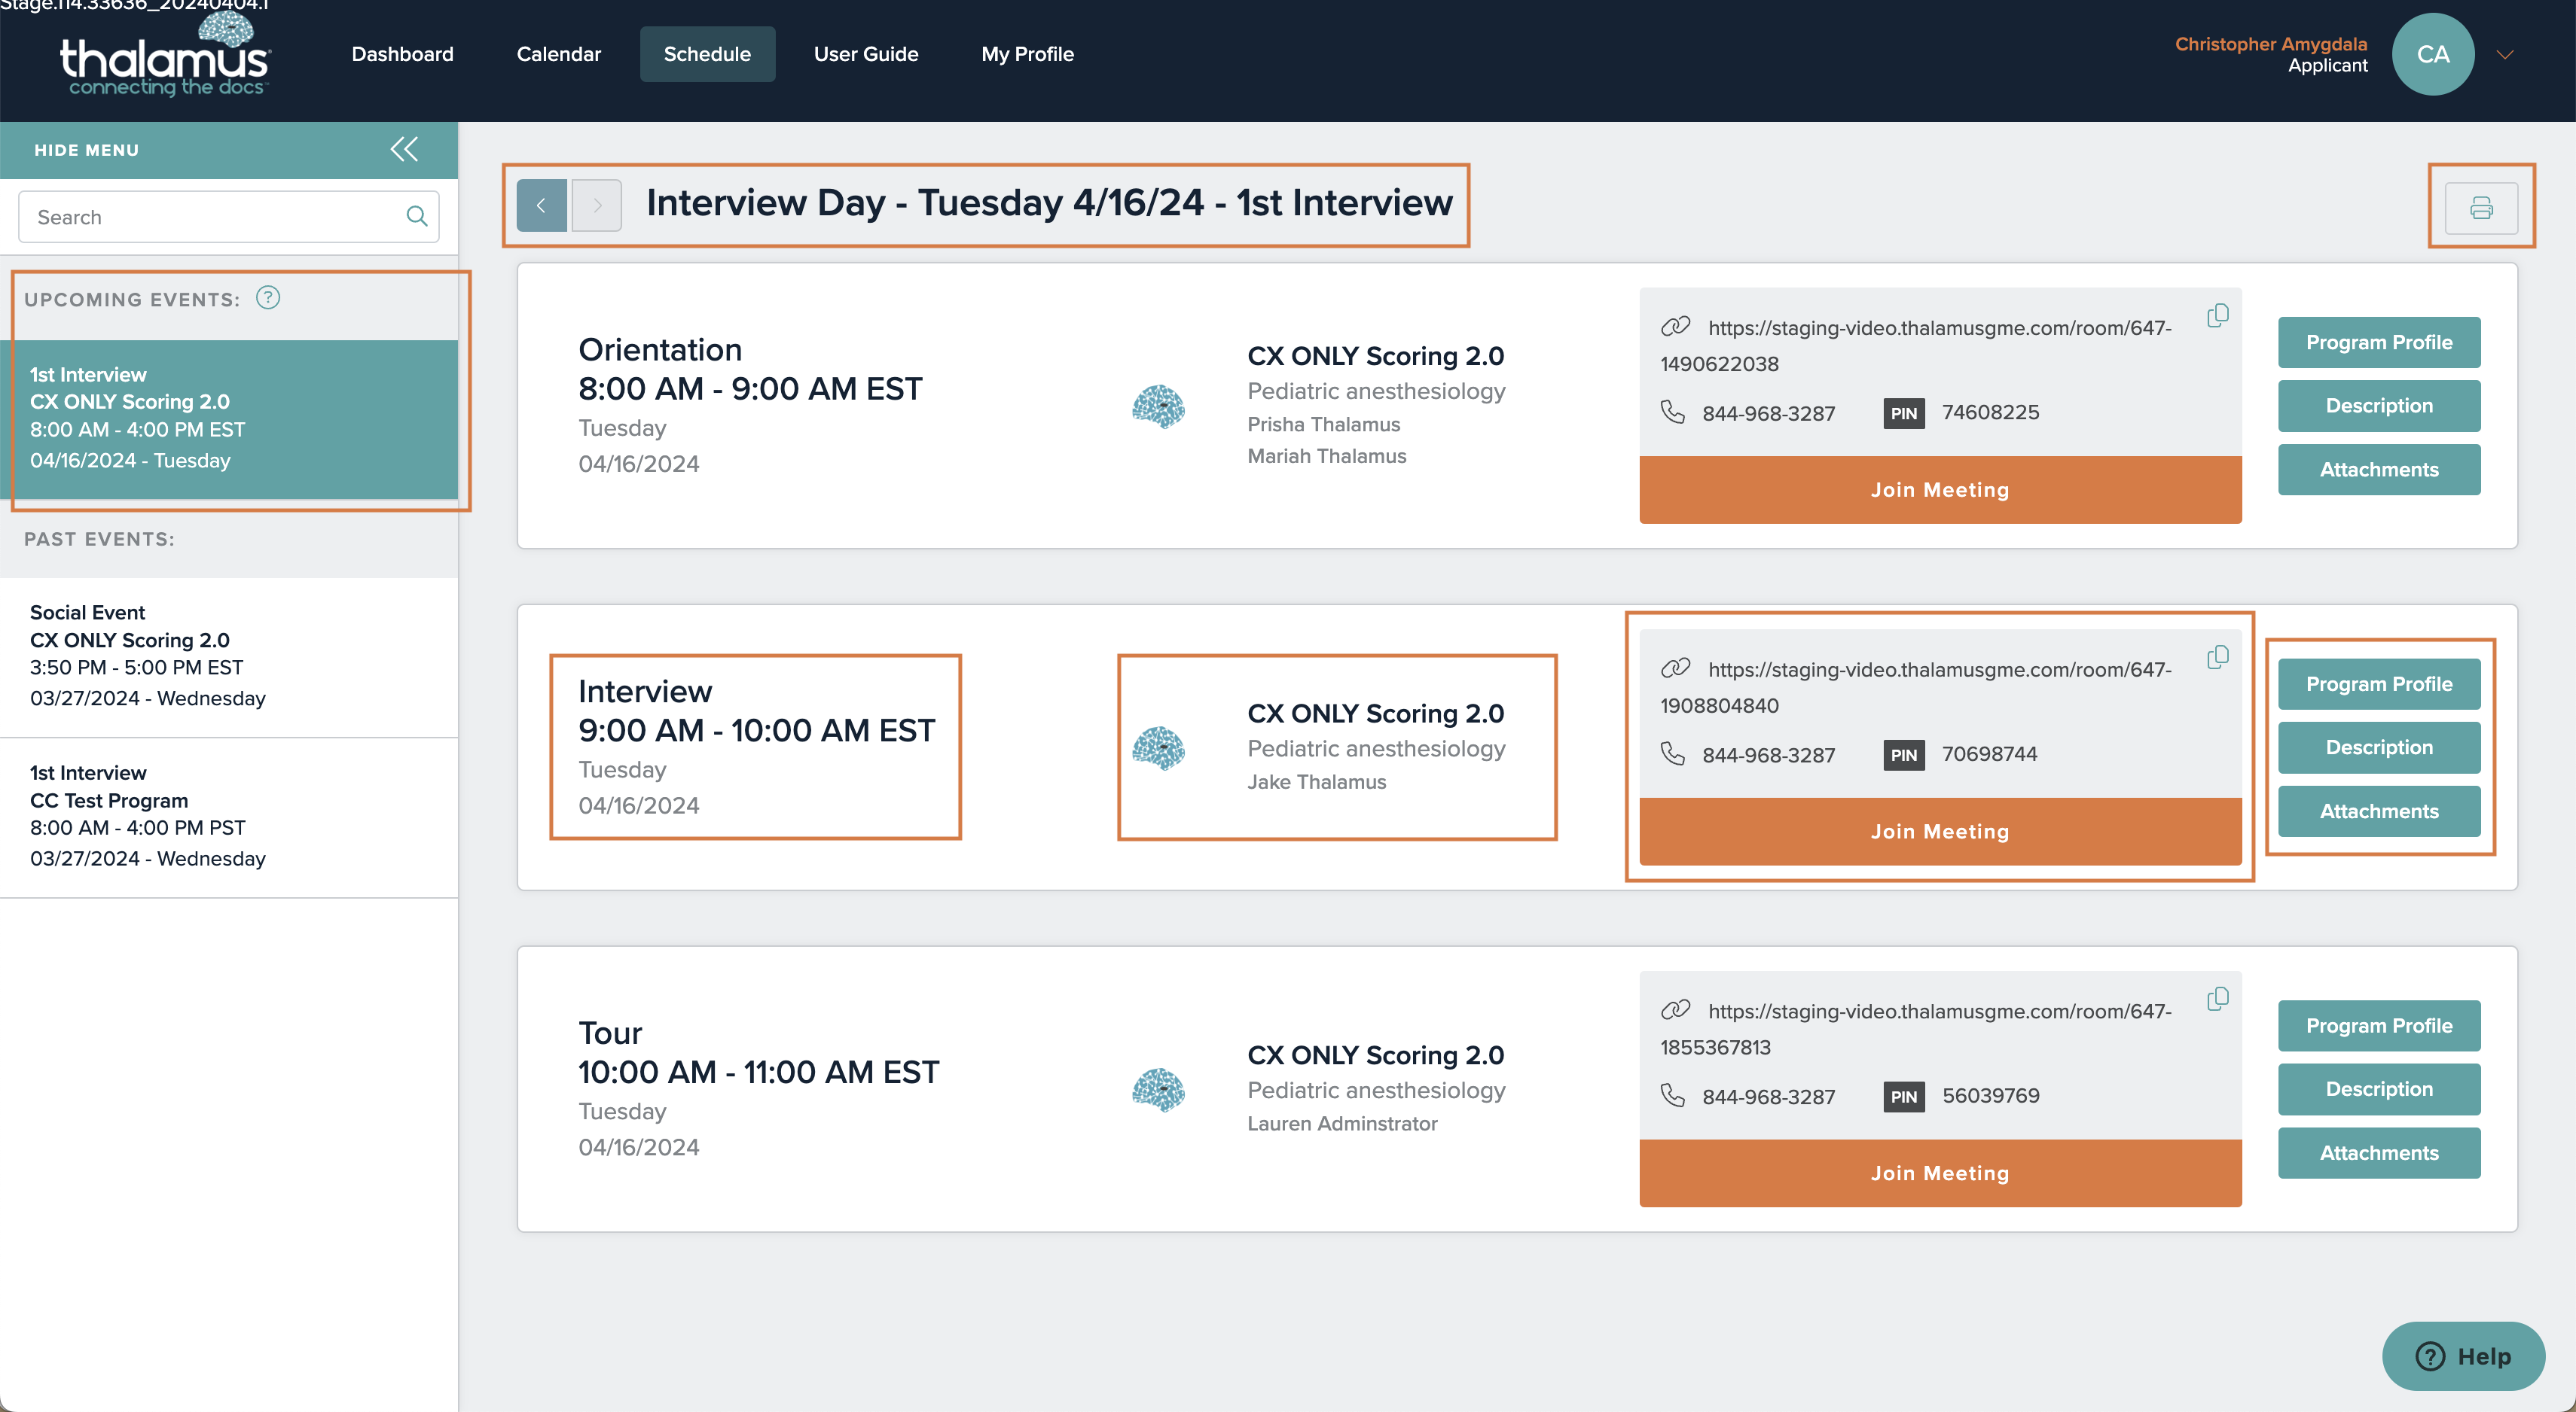Copy the Orientation meeting link
Viewport: 2576px width, 1412px height.
2217,316
